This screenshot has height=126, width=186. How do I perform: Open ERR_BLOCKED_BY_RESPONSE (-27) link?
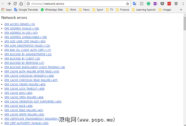tap(24, 63)
